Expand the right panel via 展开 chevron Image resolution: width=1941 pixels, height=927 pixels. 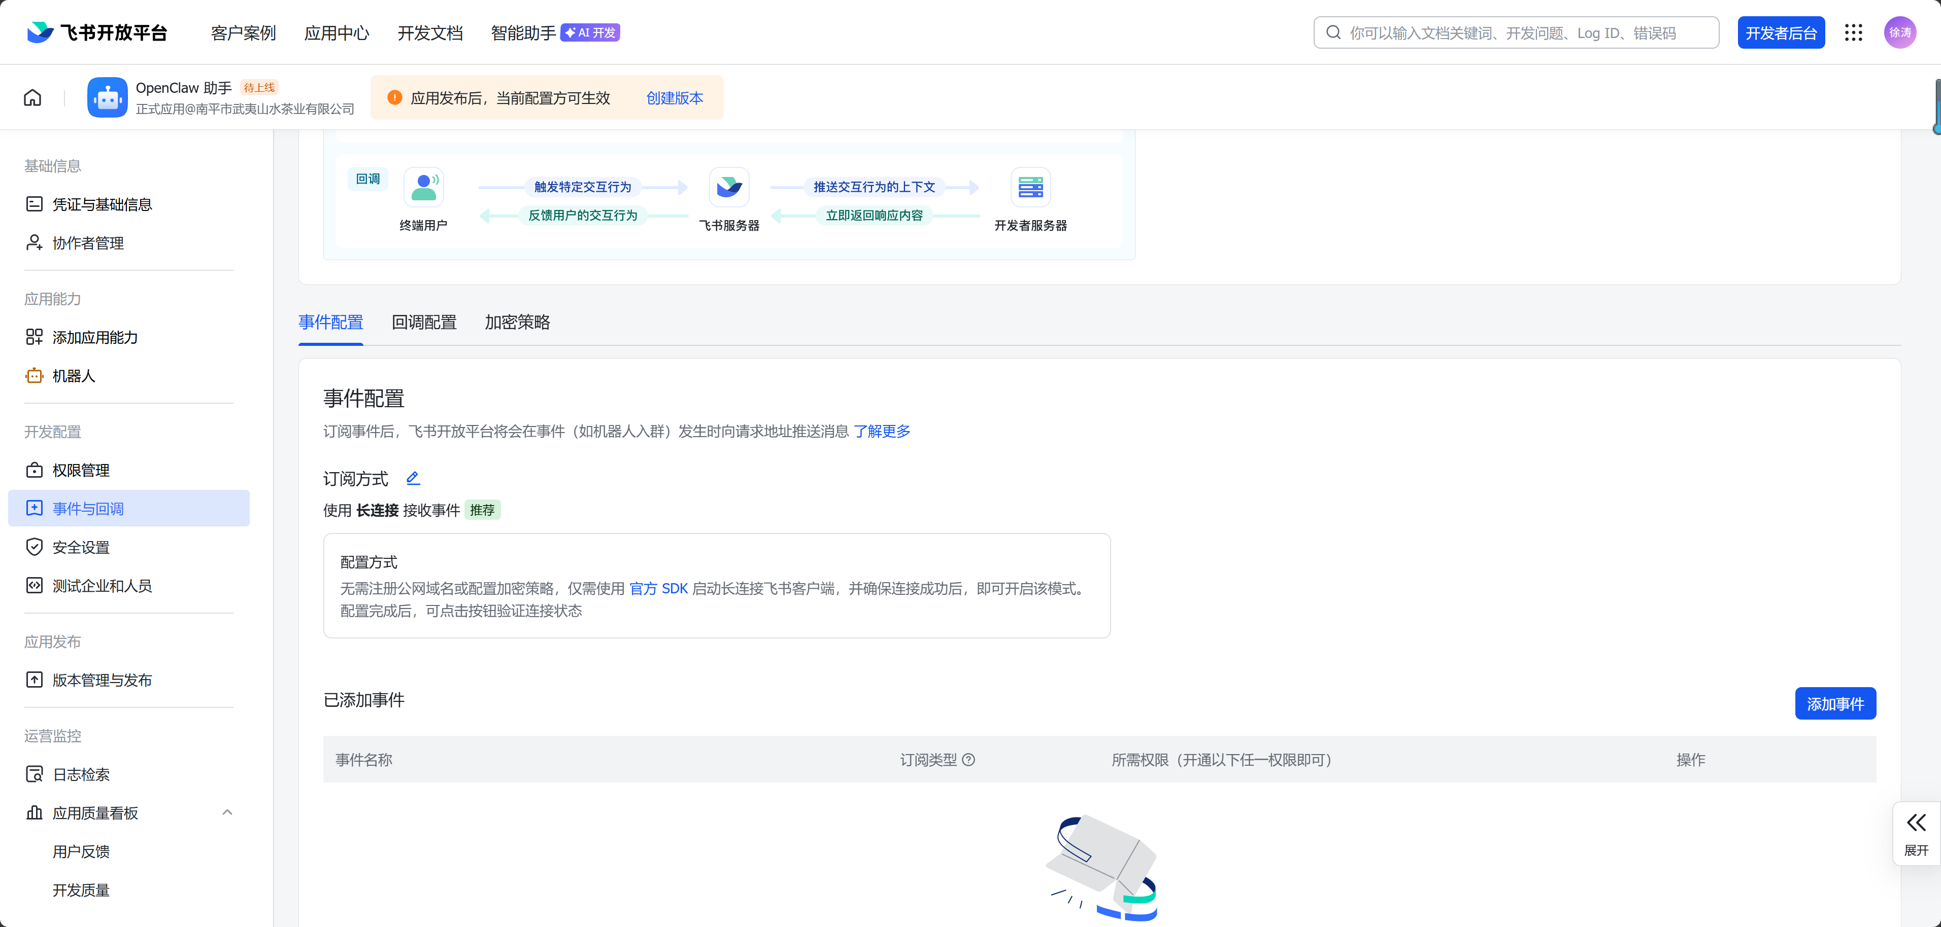tap(1916, 823)
